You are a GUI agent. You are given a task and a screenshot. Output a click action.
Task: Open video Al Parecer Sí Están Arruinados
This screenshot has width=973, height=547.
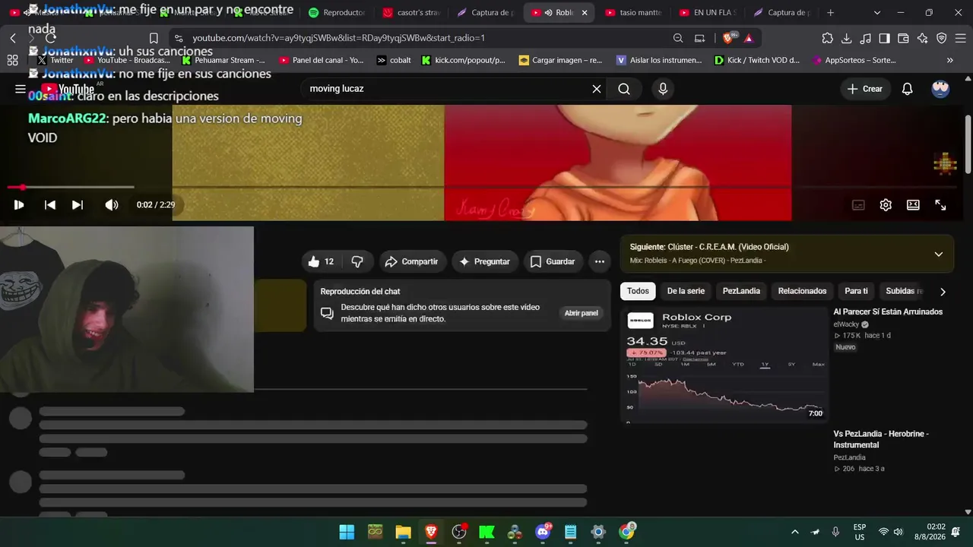click(888, 311)
